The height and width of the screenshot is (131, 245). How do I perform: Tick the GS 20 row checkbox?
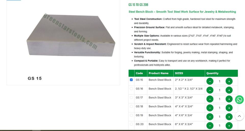(131, 124)
